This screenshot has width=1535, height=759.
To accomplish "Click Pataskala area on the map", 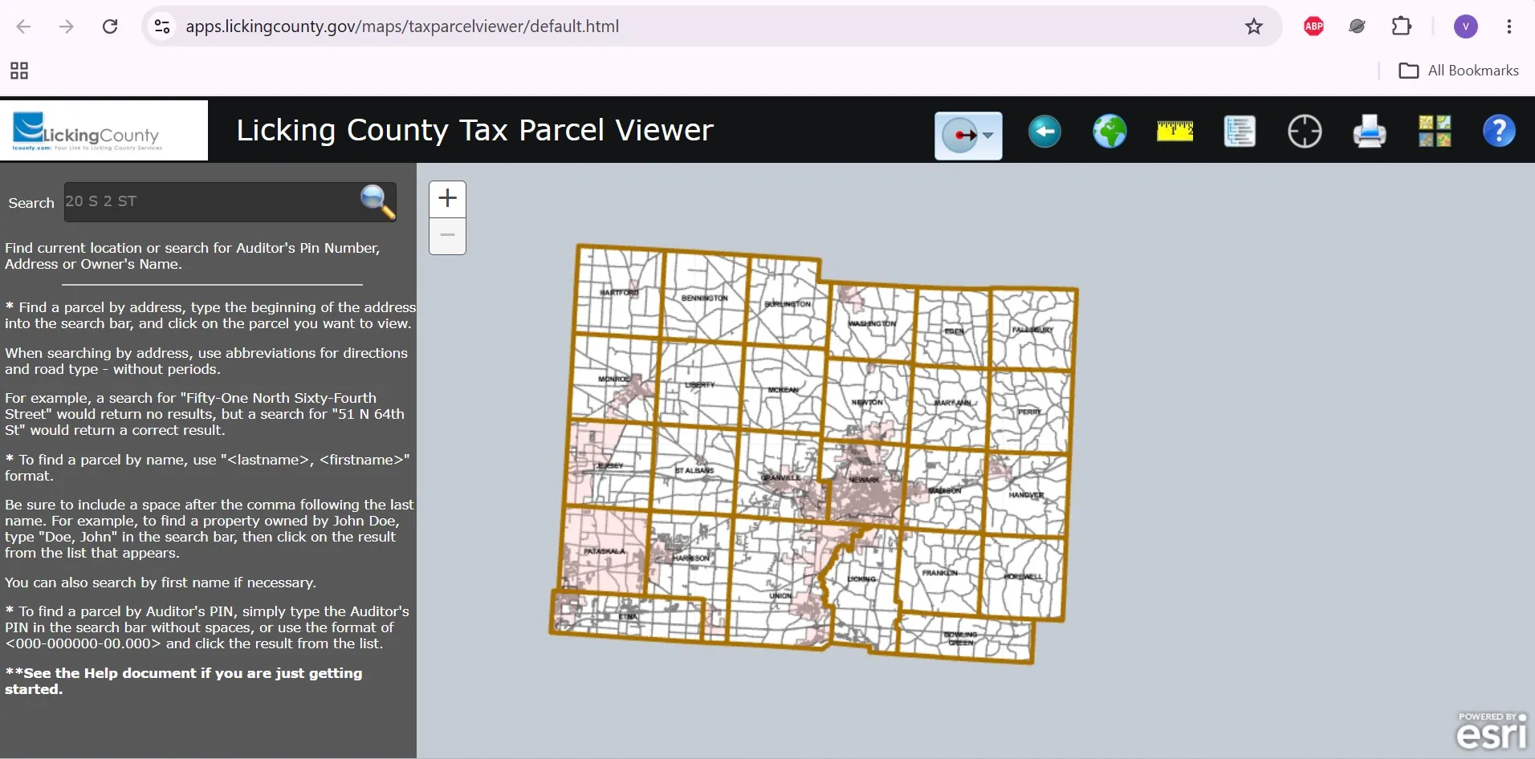I will click(604, 551).
